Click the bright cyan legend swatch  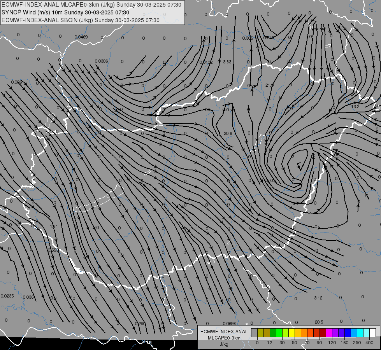coord(360,332)
